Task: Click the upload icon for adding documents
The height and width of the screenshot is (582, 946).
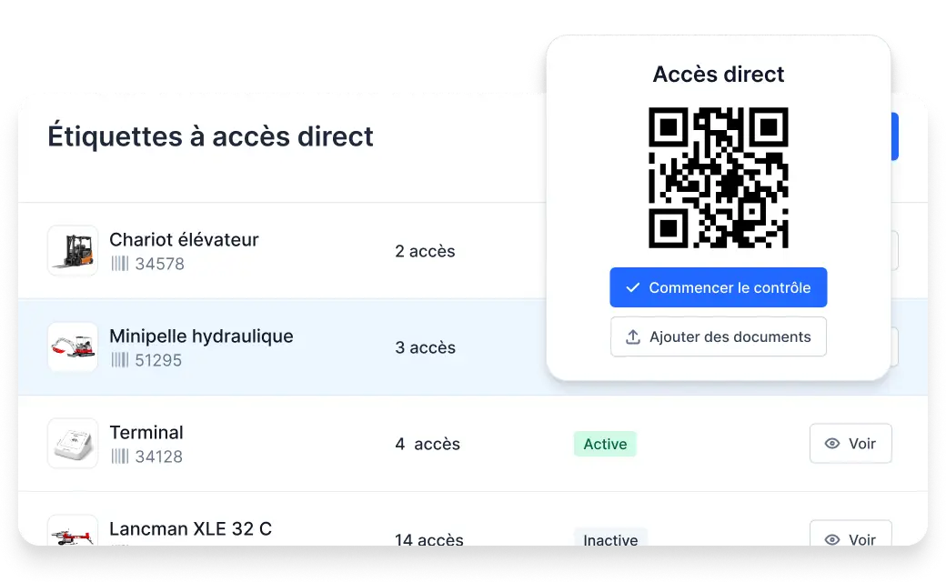Action: pyautogui.click(x=633, y=337)
